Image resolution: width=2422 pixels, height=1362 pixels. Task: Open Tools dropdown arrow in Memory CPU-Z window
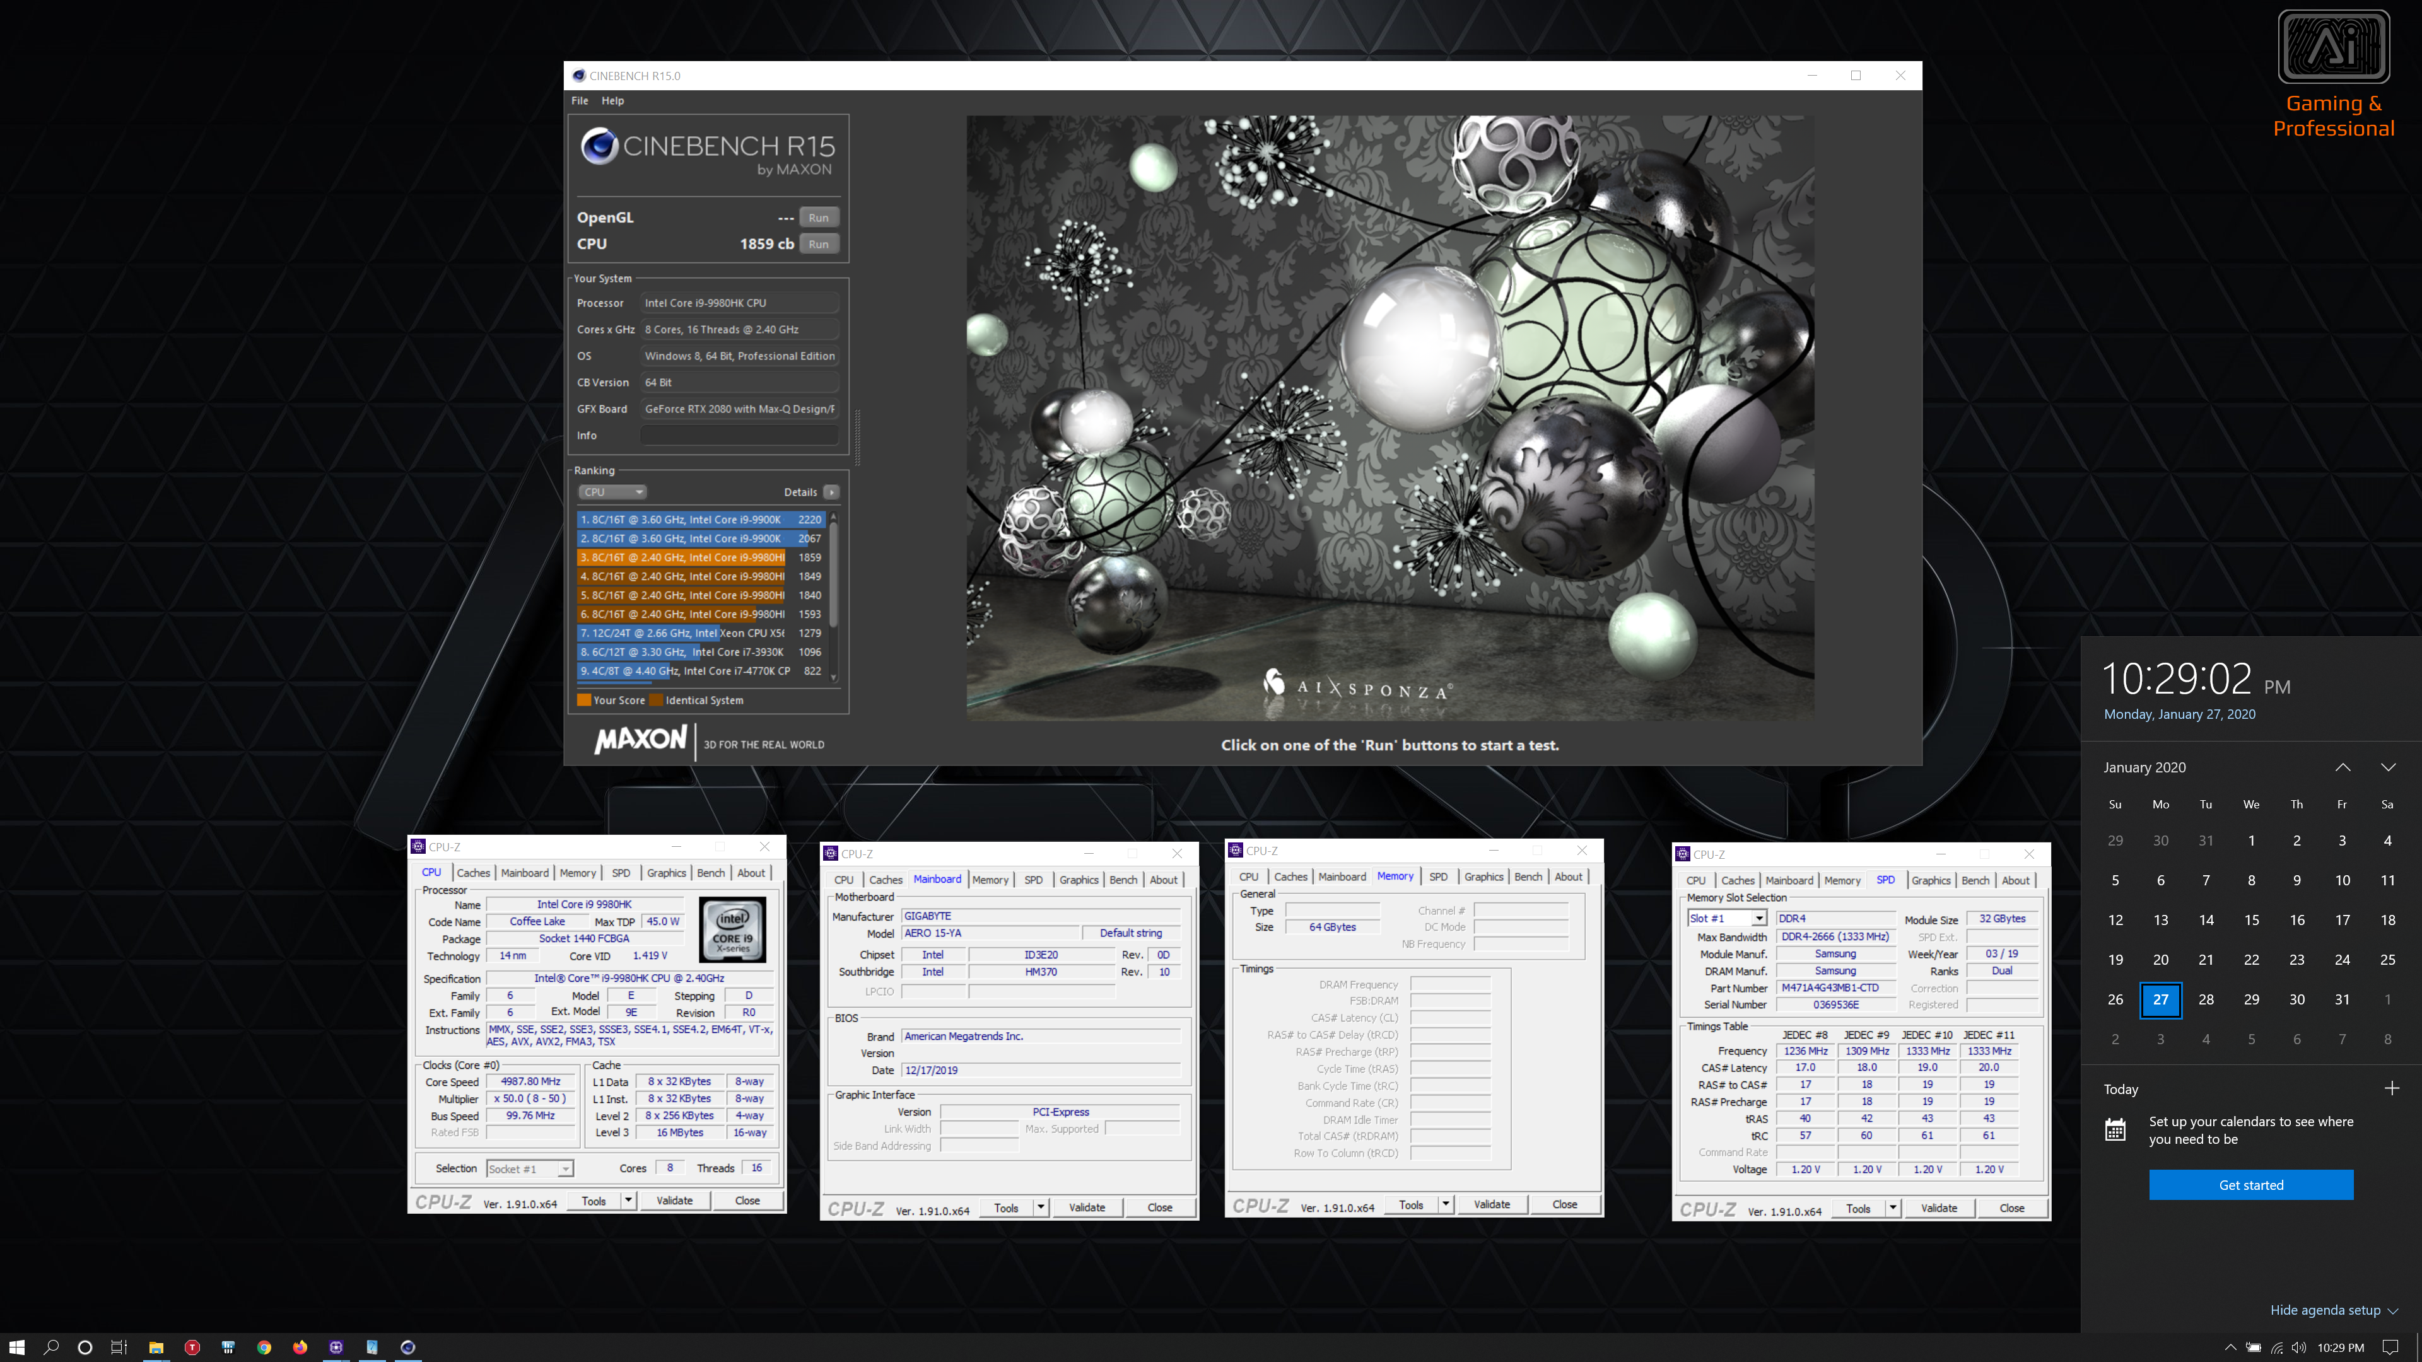pyautogui.click(x=1445, y=1204)
